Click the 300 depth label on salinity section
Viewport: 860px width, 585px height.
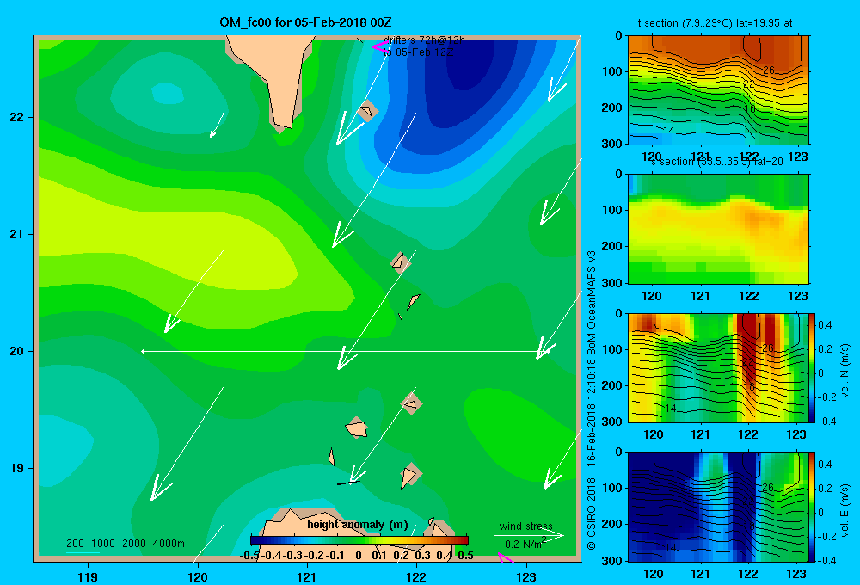(x=612, y=283)
